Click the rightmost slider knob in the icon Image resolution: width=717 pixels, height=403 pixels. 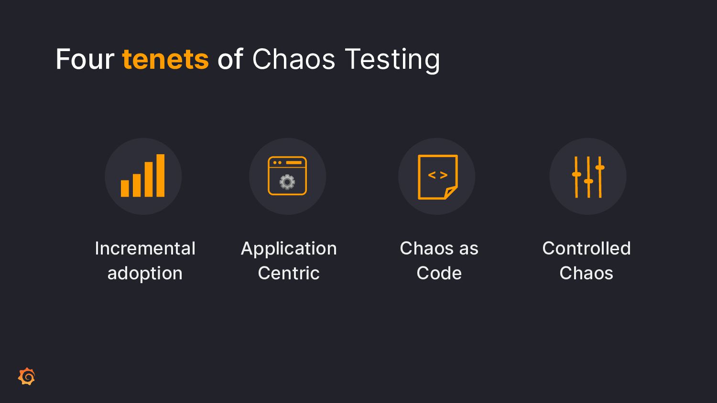point(600,167)
